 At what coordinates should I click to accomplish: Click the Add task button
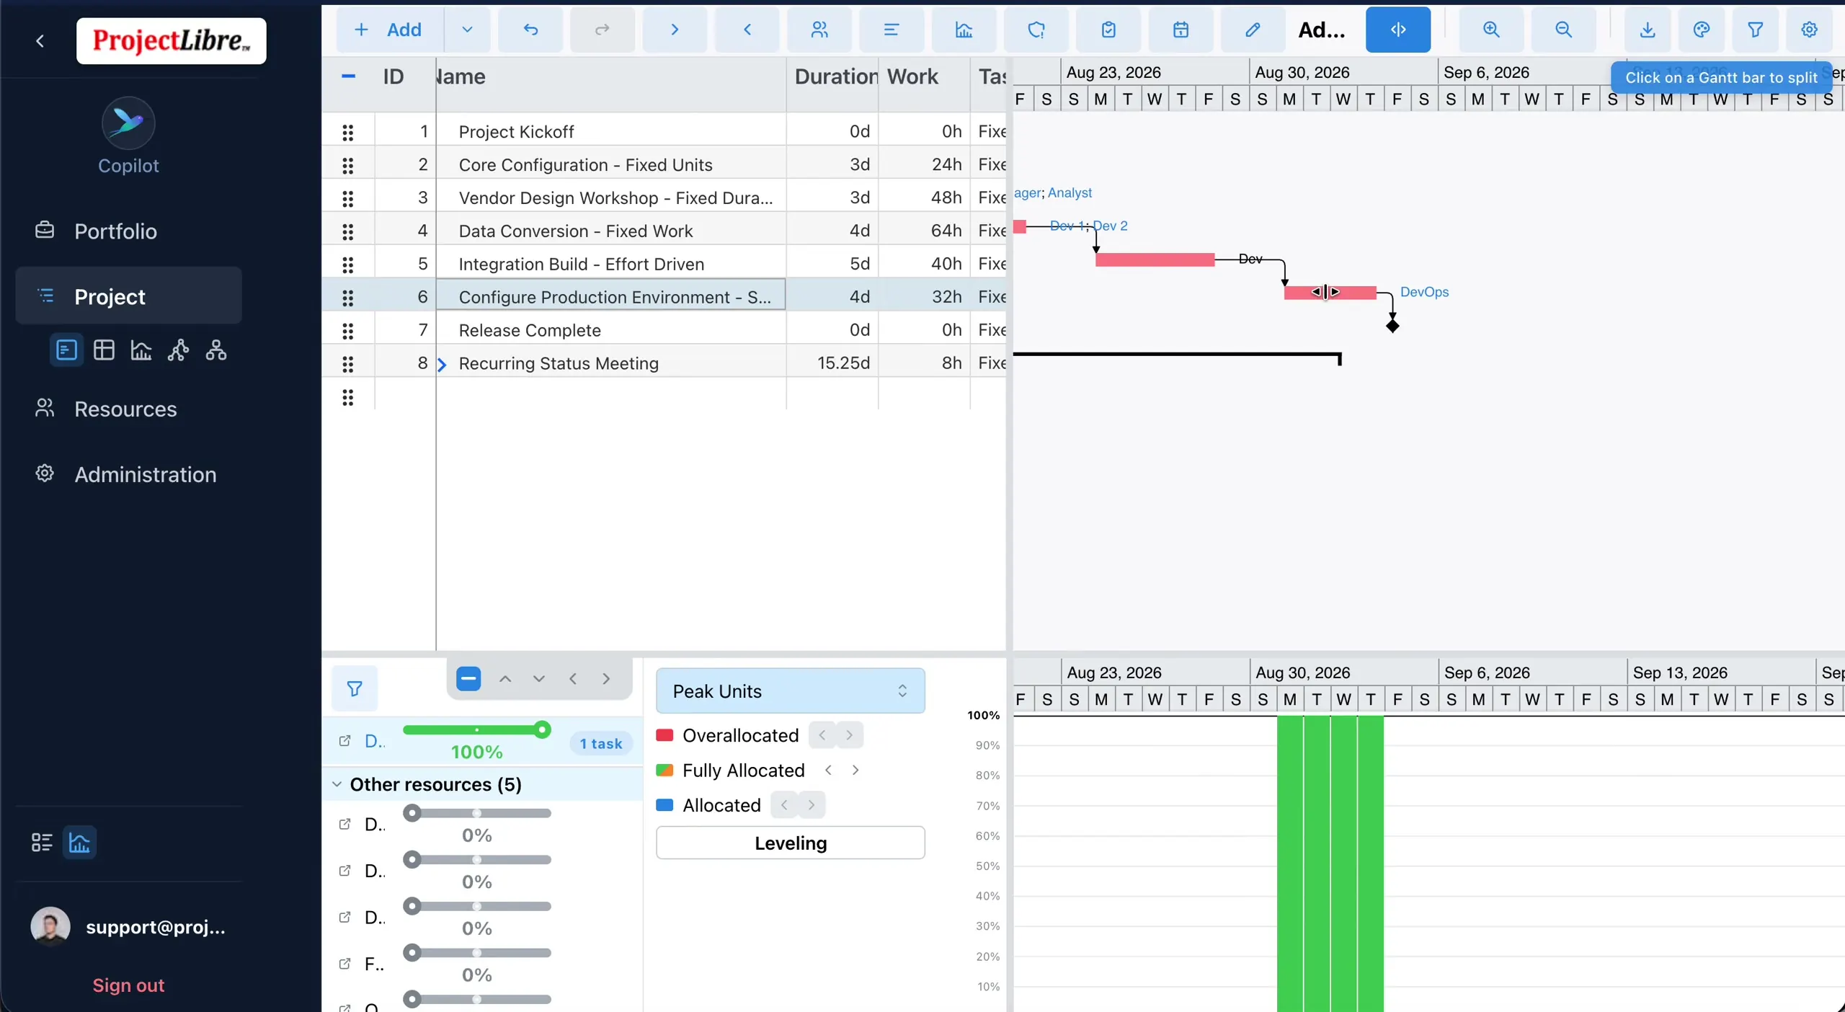click(x=389, y=30)
